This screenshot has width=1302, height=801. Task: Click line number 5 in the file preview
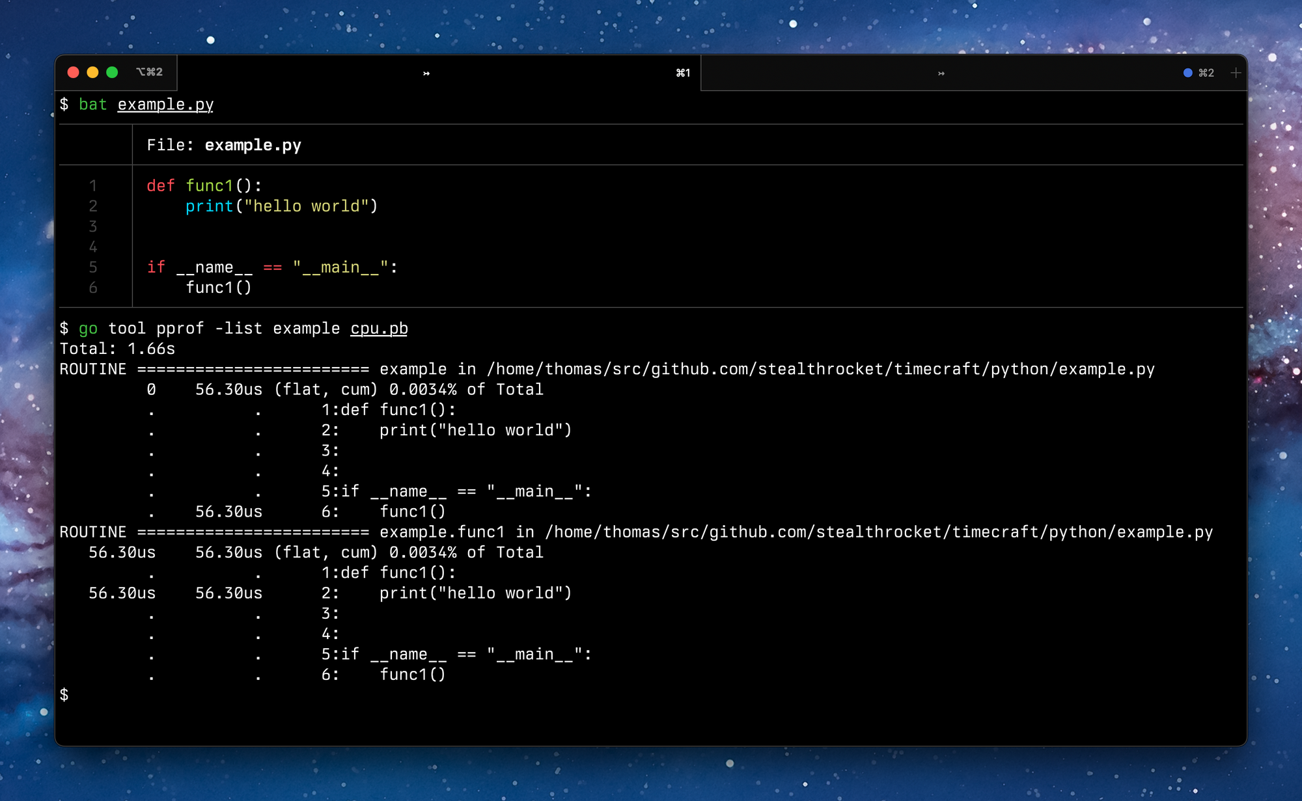pyautogui.click(x=93, y=267)
